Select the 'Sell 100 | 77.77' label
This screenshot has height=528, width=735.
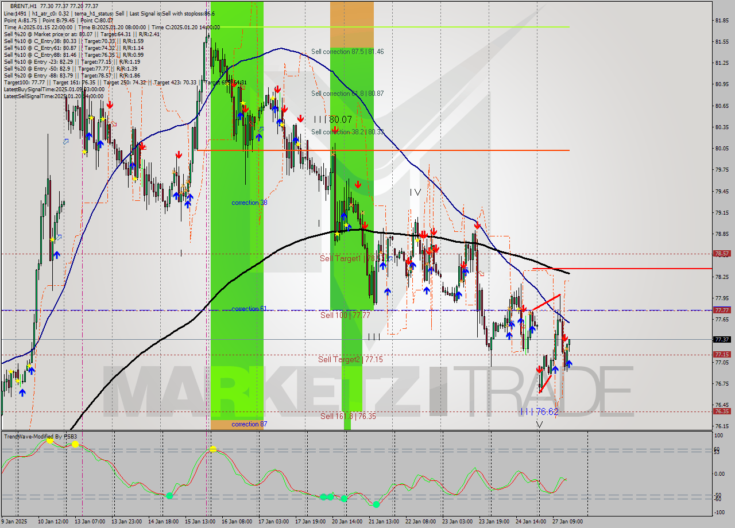click(x=345, y=315)
